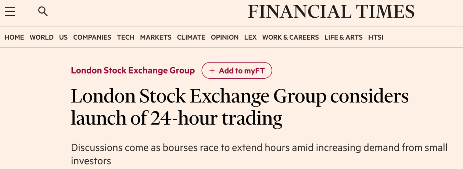Open the search magnifier icon
The width and height of the screenshot is (463, 169).
pos(43,12)
